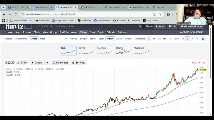Click the Draw pencil button

click(x=22, y=63)
